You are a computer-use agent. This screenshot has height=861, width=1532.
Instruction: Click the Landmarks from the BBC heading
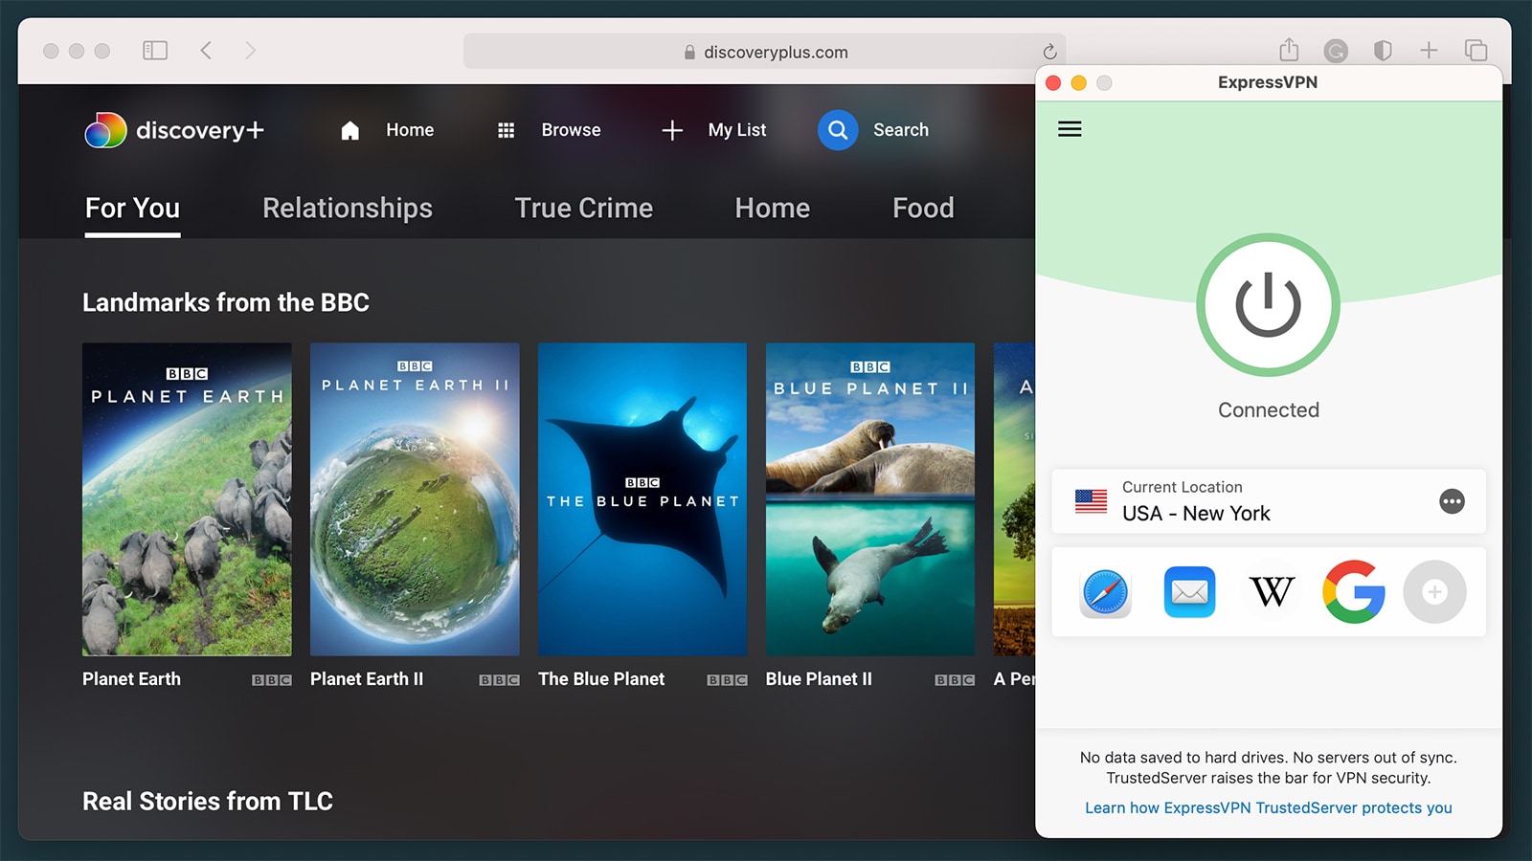click(226, 302)
